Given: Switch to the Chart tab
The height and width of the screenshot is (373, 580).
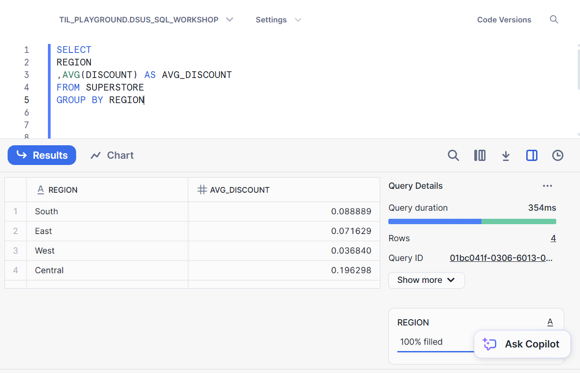Looking at the screenshot, I should 112,156.
